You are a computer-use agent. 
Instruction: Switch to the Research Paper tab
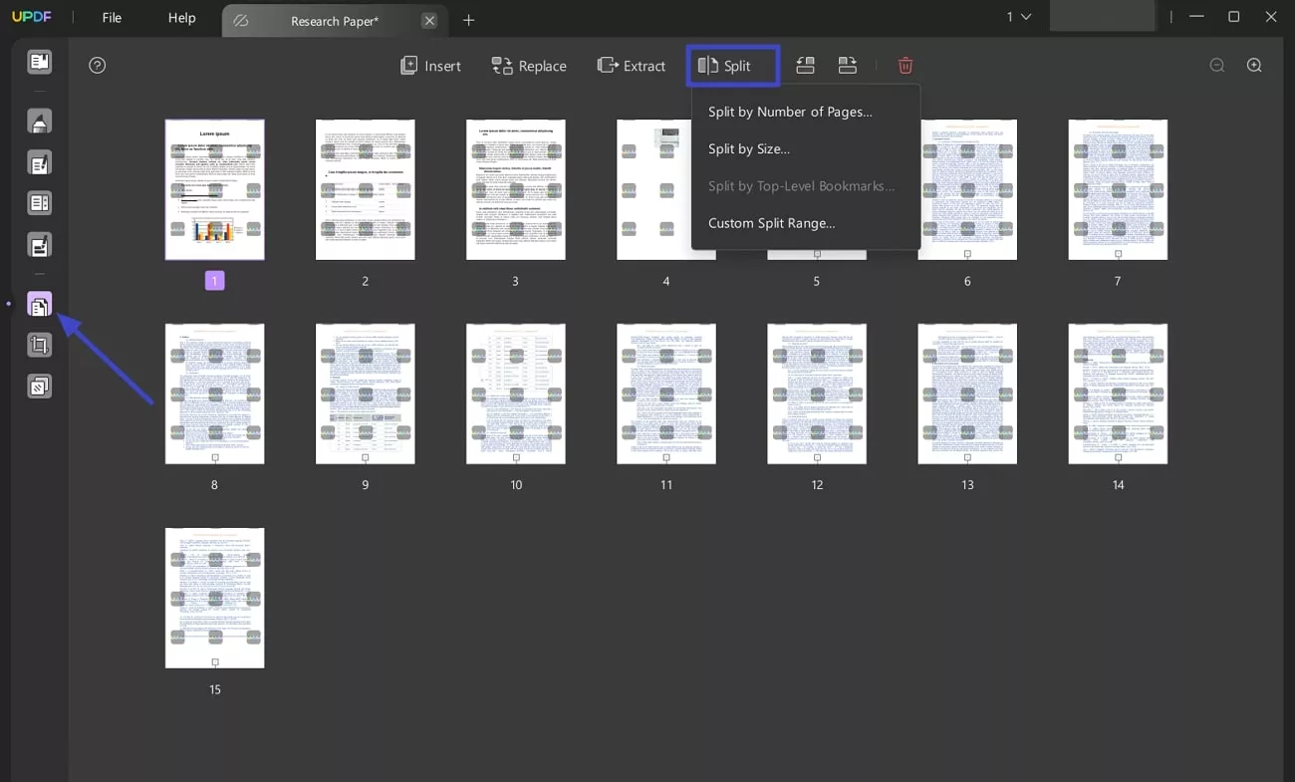point(335,20)
